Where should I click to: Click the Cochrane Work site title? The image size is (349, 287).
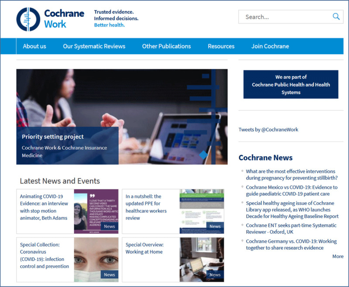(64, 19)
